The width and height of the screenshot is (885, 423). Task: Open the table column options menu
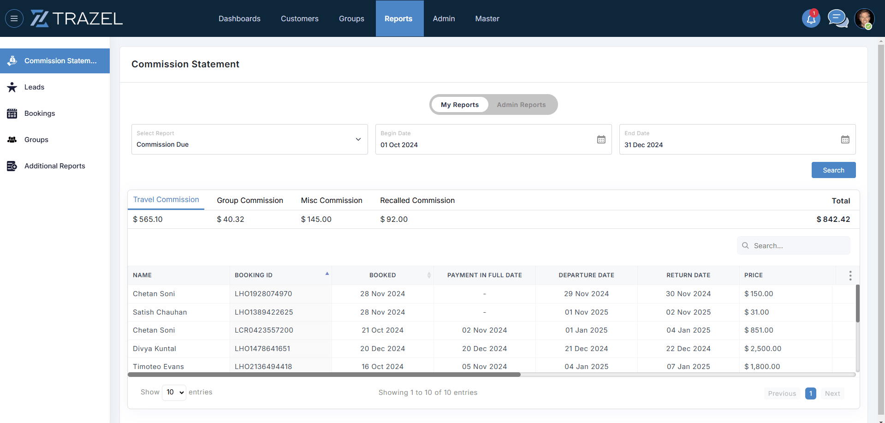point(850,275)
